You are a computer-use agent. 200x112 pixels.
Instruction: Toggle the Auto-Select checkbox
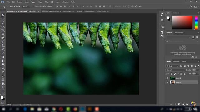click(11, 7)
